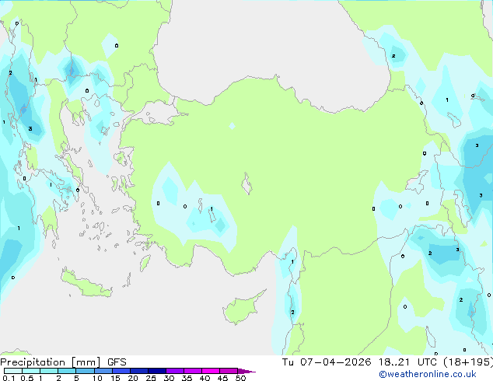The height and width of the screenshot is (381, 493).
Task: Click the '10' legend scale value
Action: (97, 378)
